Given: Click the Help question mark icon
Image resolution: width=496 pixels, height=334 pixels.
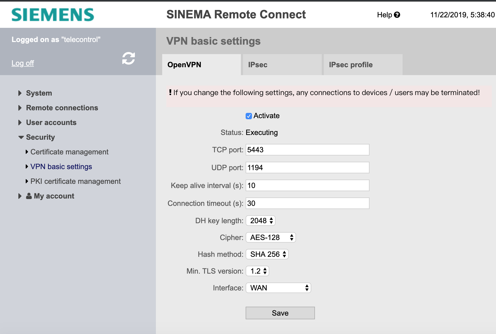Looking at the screenshot, I should [397, 15].
